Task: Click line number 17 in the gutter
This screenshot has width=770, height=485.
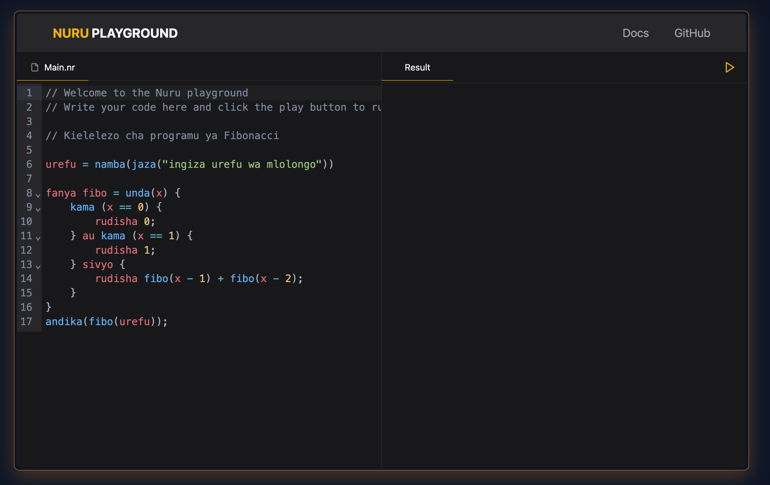Action: coord(26,321)
